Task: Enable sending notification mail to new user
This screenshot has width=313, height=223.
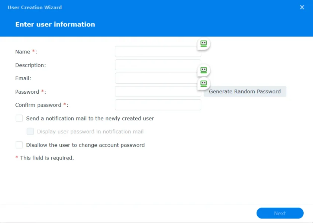Action: (19, 119)
